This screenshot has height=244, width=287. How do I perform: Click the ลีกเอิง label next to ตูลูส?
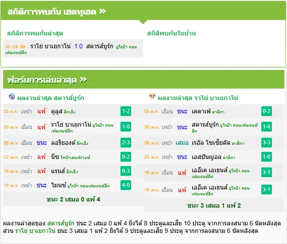coord(70,112)
